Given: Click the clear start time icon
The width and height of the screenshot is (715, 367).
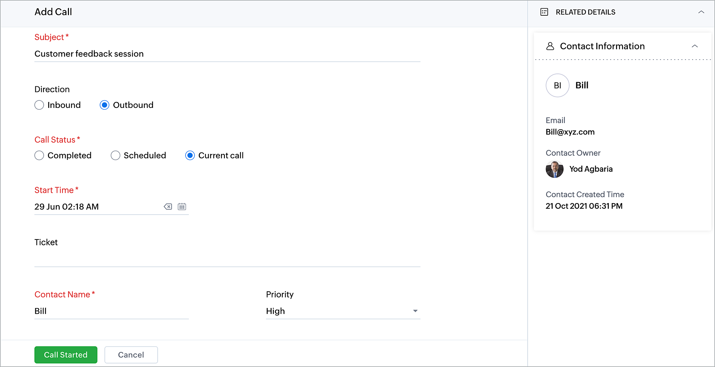Looking at the screenshot, I should [168, 207].
